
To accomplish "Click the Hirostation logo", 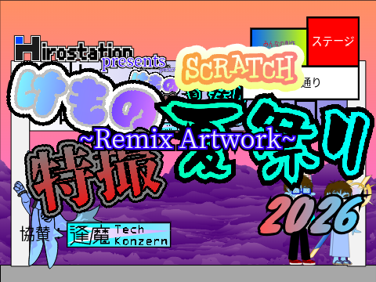I will (x=74, y=49).
